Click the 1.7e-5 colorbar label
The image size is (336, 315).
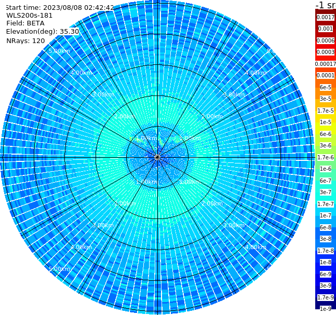(x=326, y=111)
